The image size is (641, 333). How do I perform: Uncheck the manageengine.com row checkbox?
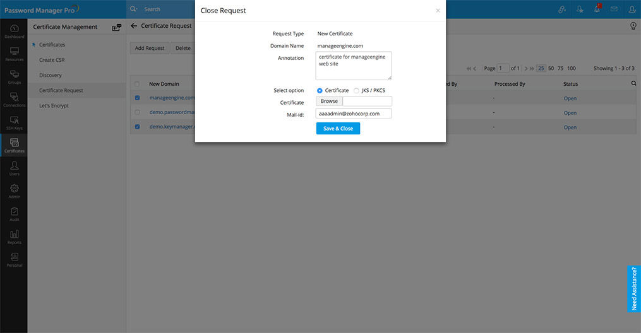click(137, 98)
